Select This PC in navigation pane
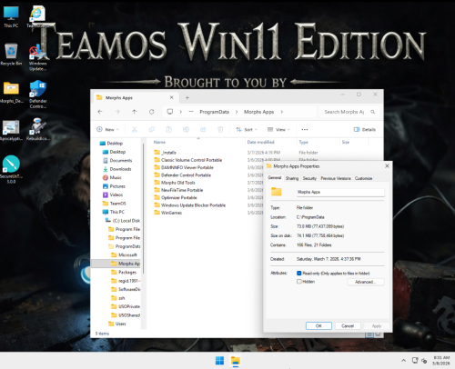This screenshot has height=369, width=455. click(114, 212)
